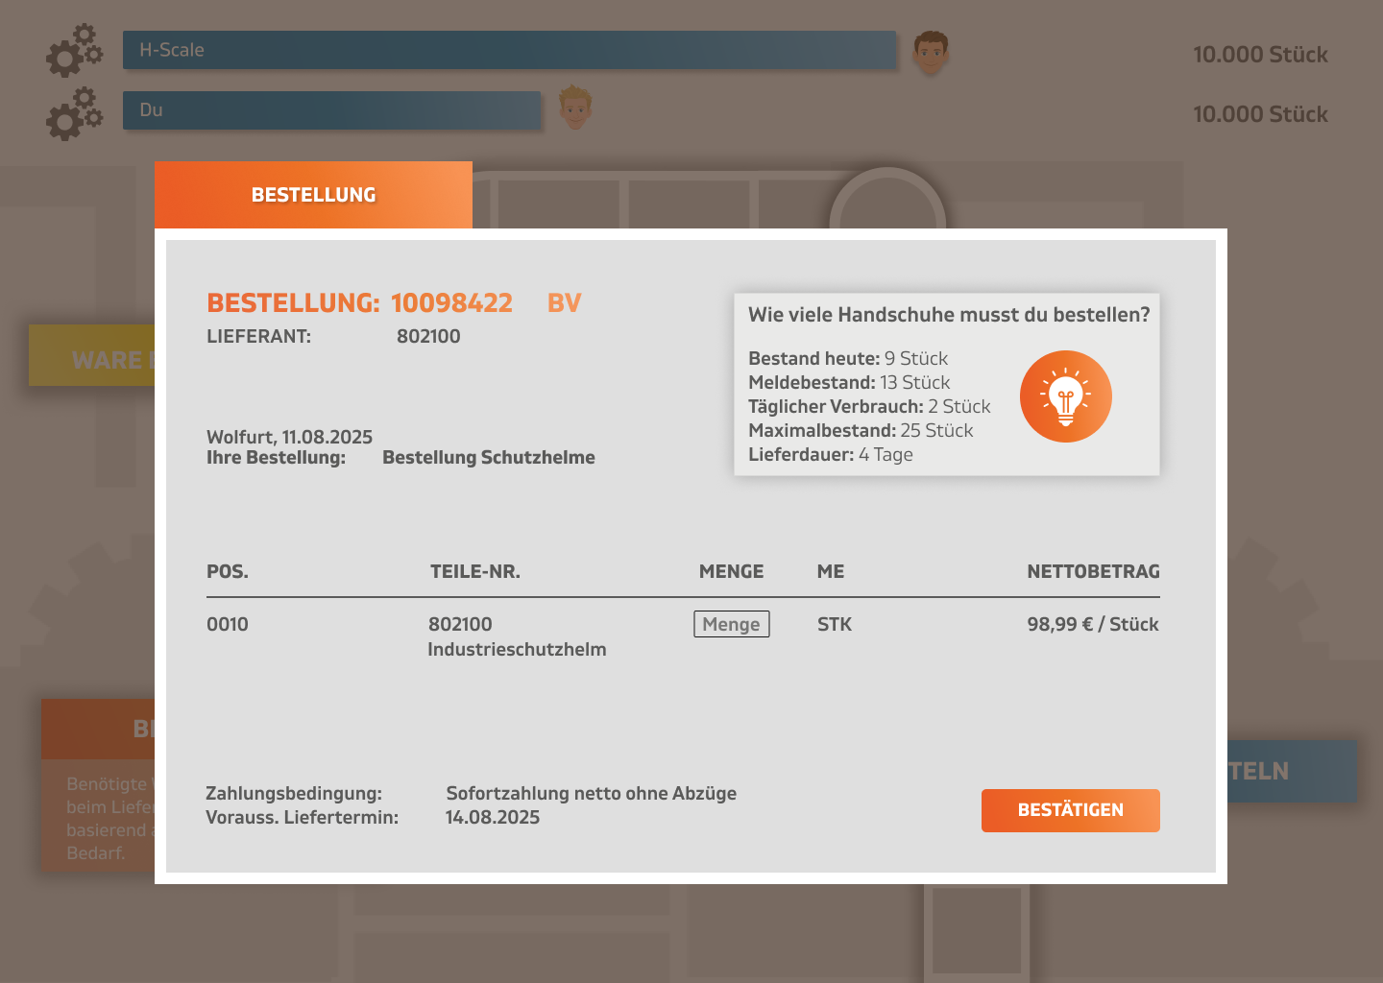Click the Du progress bar
1383x983 pixels.
pyautogui.click(x=331, y=110)
